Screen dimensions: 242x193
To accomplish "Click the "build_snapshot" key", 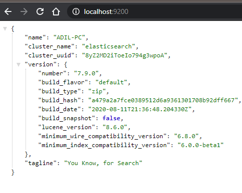I will pyautogui.click(x=66, y=118).
